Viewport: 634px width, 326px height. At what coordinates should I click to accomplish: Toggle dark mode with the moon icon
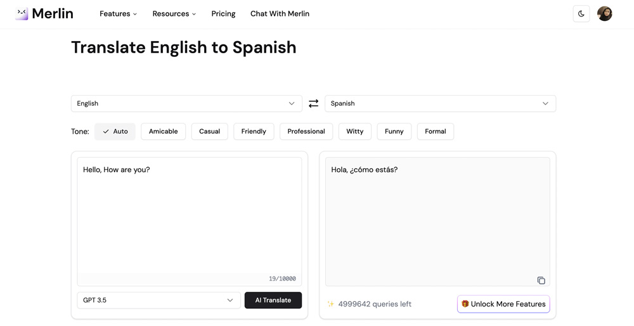[x=581, y=14]
